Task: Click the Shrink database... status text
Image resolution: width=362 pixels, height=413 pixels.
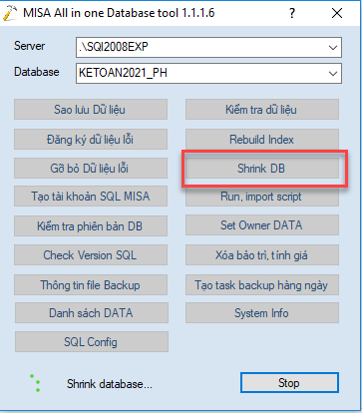Action: pos(110,384)
